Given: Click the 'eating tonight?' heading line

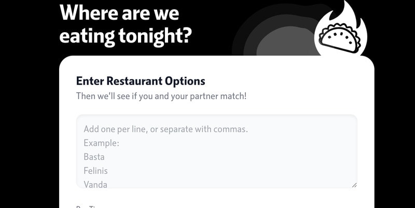Looking at the screenshot, I should pos(126,35).
